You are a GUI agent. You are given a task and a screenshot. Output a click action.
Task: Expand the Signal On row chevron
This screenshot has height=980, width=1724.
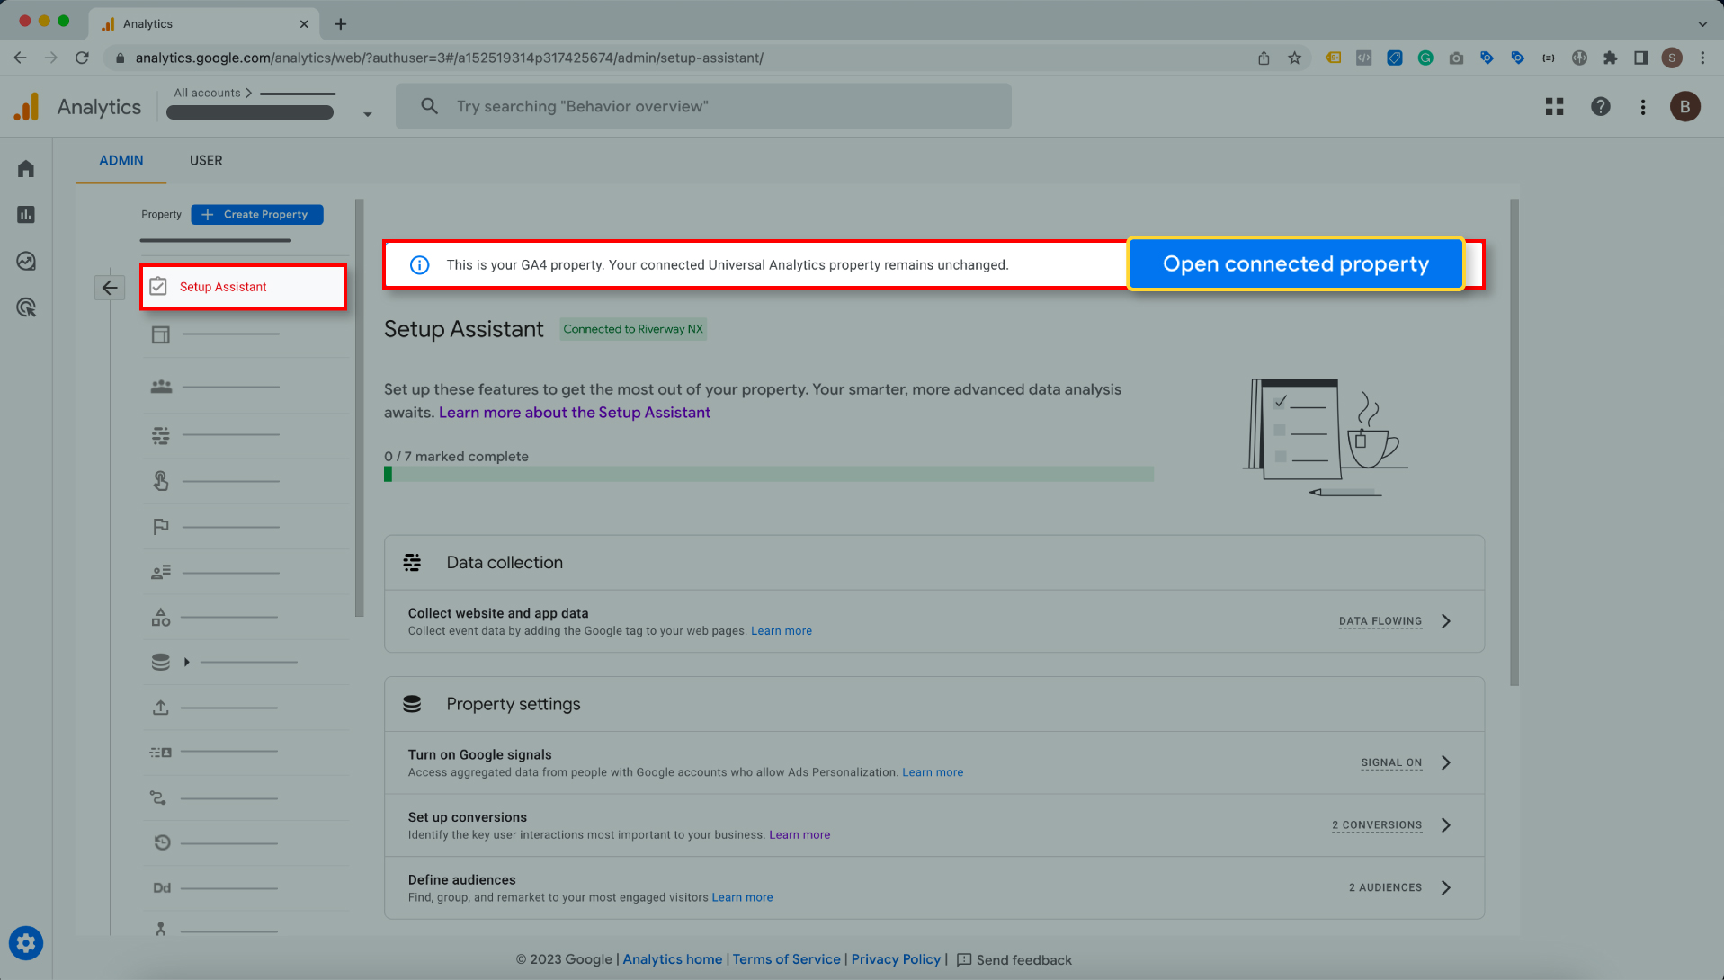(x=1445, y=762)
